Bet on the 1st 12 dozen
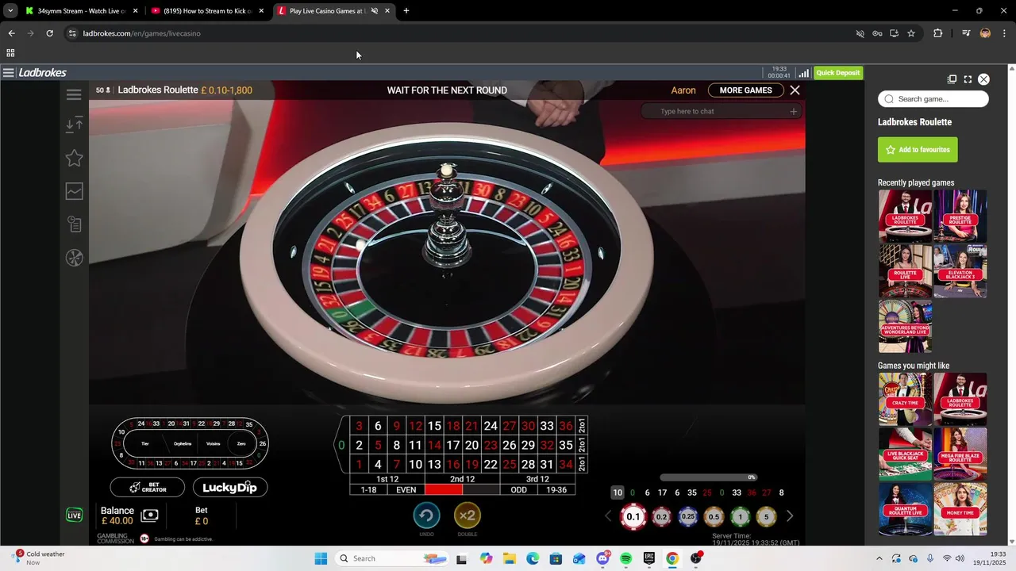The image size is (1016, 571). 387,479
